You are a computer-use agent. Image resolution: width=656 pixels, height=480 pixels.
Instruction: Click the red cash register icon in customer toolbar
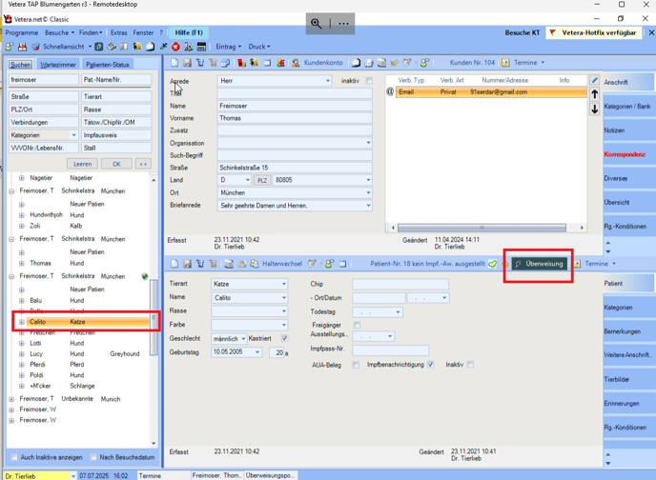(241, 63)
